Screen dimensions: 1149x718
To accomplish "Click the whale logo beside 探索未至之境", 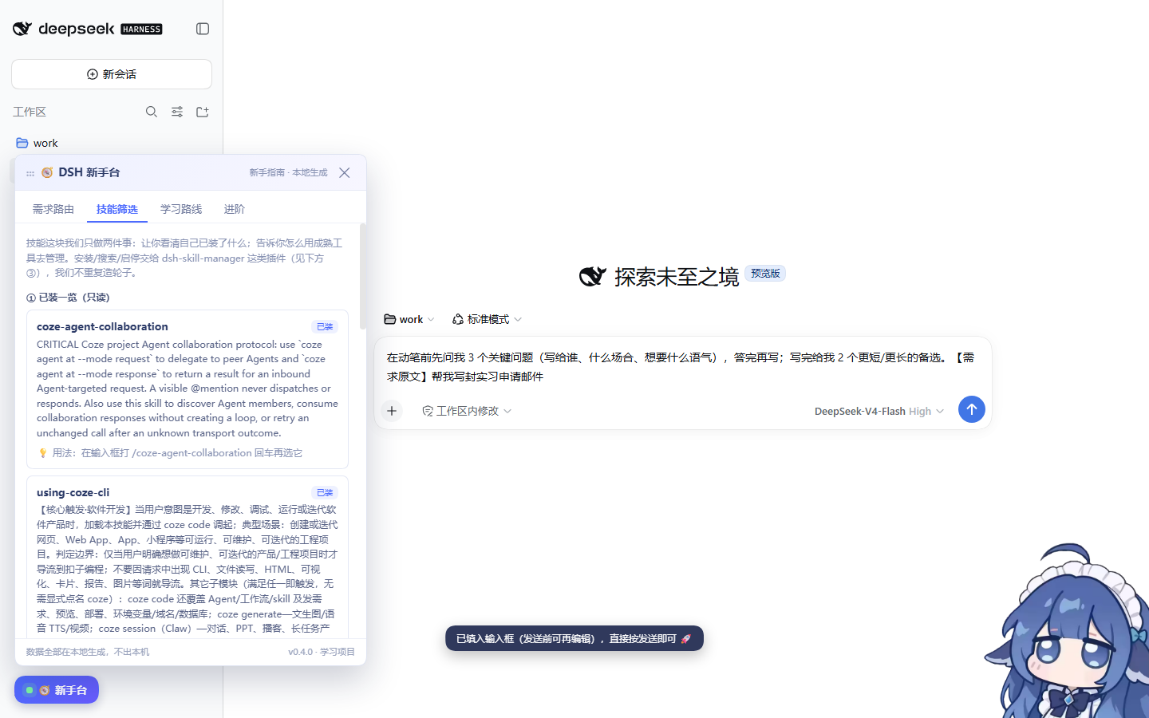I will [593, 277].
